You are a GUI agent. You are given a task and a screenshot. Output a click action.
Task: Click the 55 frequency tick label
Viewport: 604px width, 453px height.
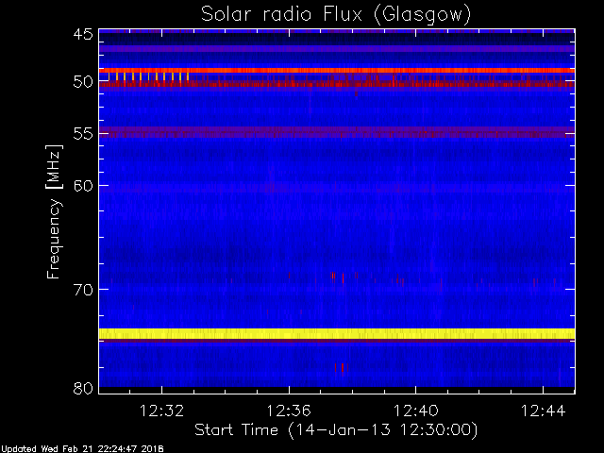coord(83,134)
